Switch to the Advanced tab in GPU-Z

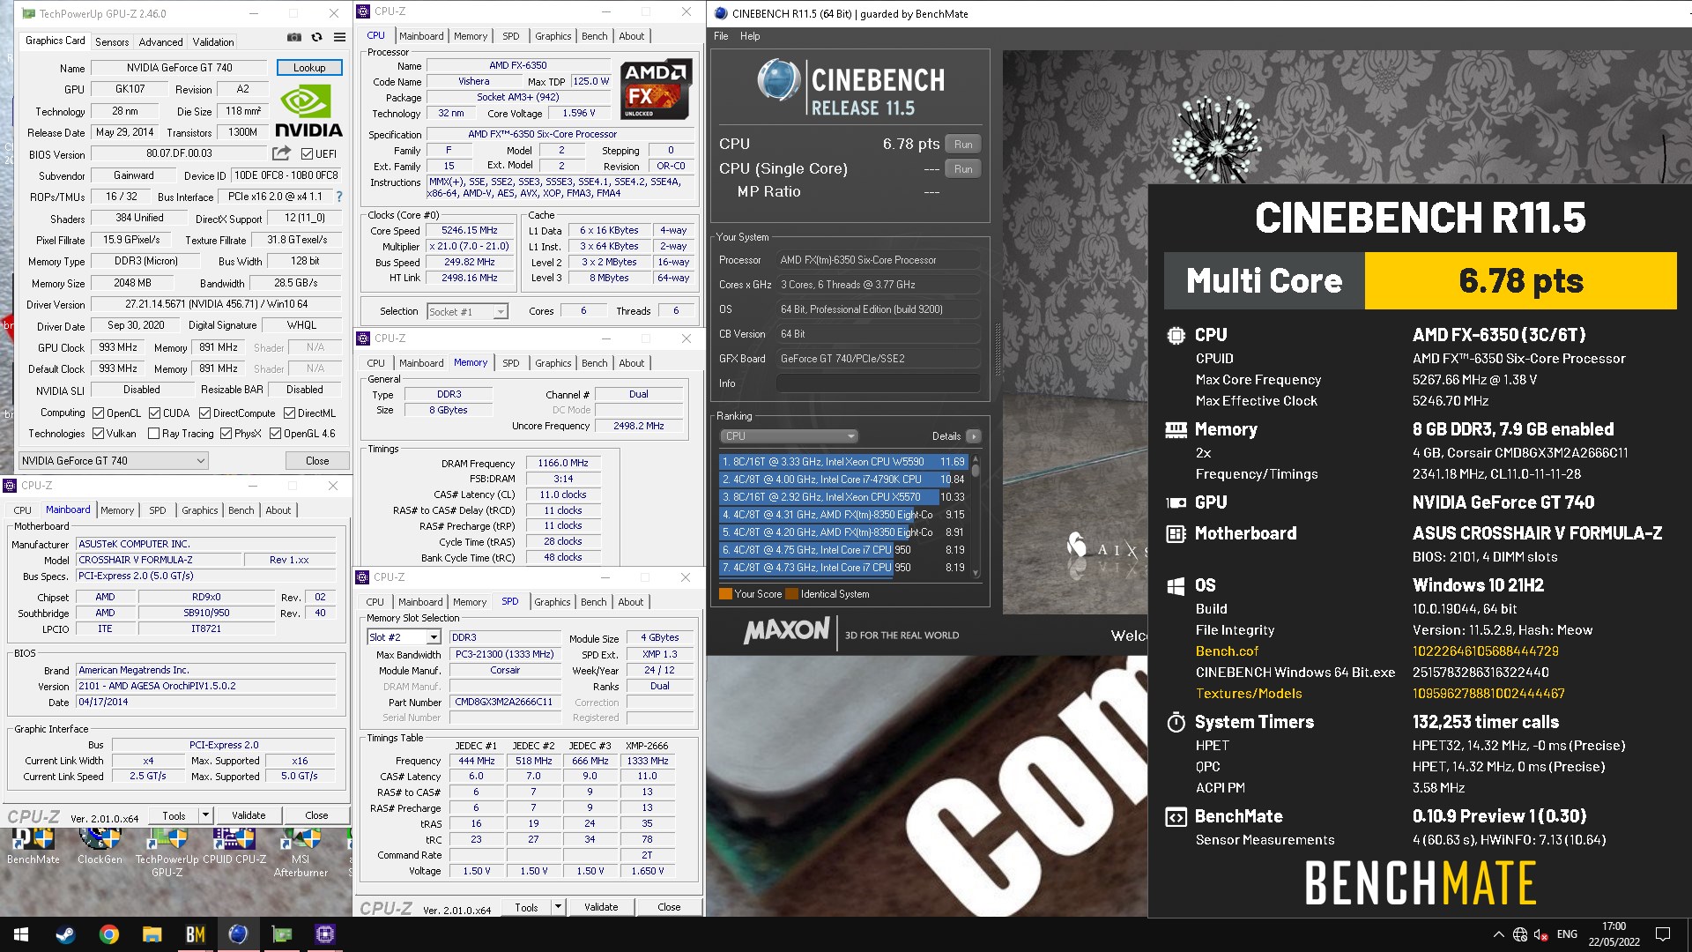[x=160, y=41]
